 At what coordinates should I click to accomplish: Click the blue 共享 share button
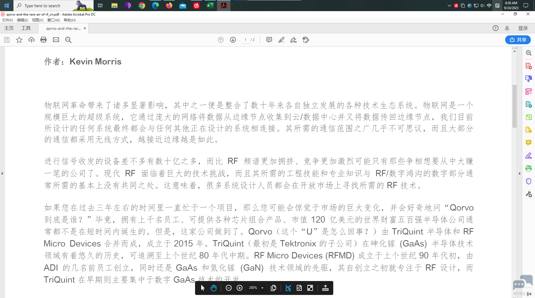coord(518,40)
